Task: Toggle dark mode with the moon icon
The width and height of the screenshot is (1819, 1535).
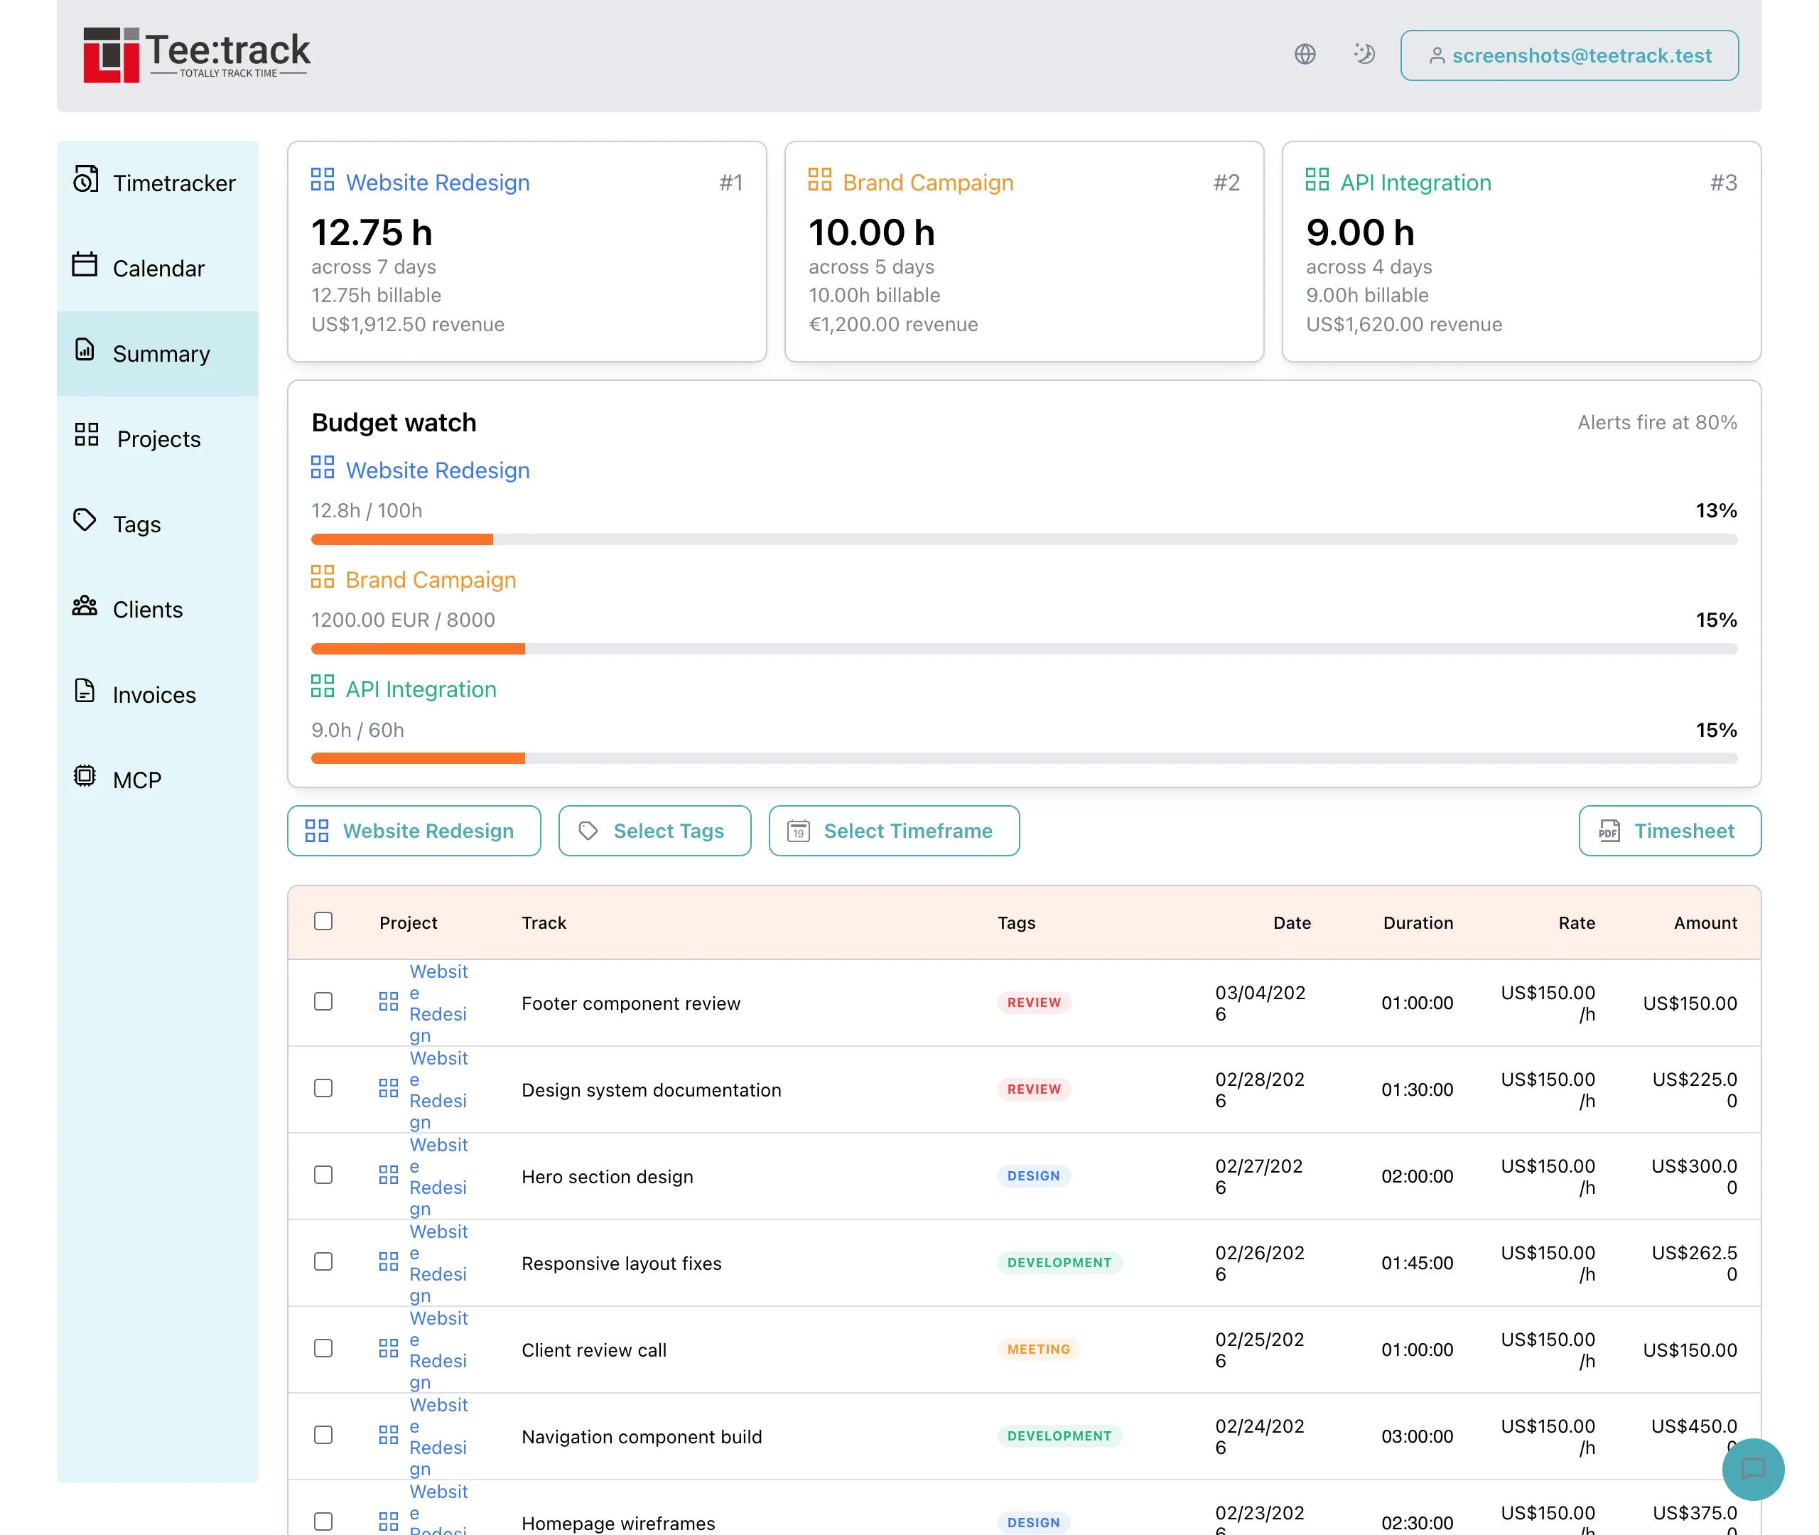Action: pos(1364,54)
